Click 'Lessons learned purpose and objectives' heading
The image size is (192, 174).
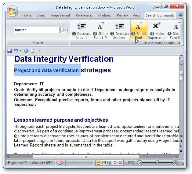click(x=61, y=120)
